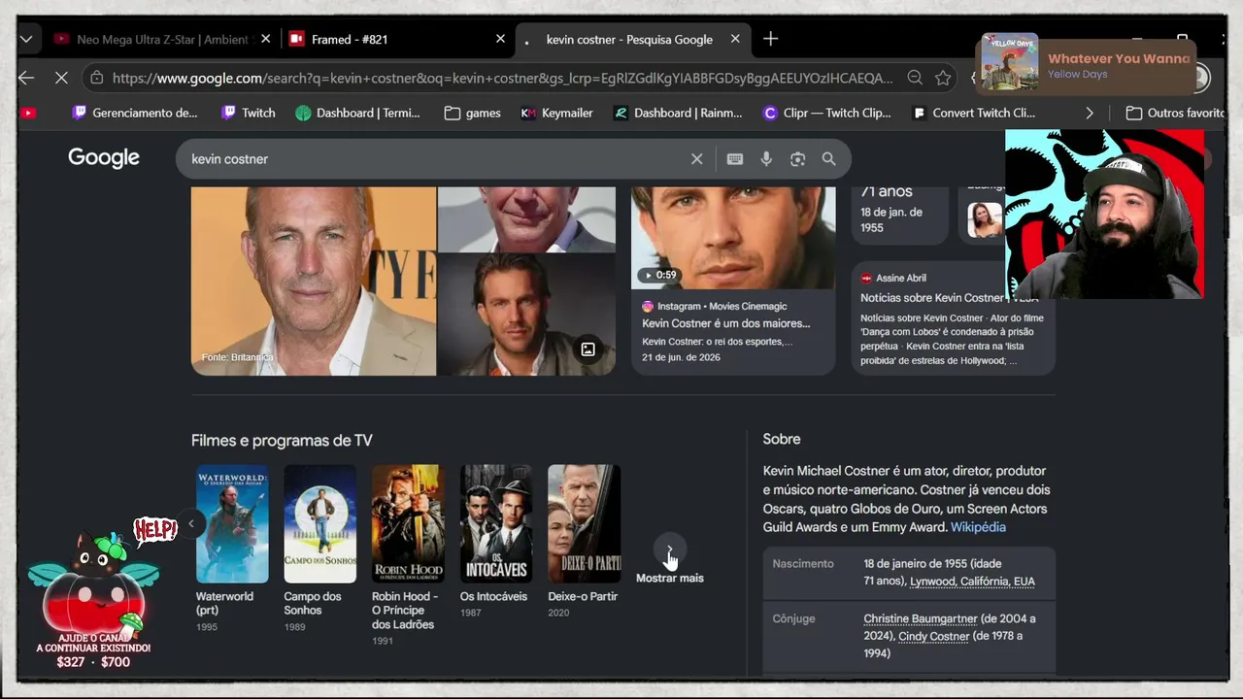Screen dimensions: 1243x699
Task: Go to previous items in film carousel
Action: (191, 523)
